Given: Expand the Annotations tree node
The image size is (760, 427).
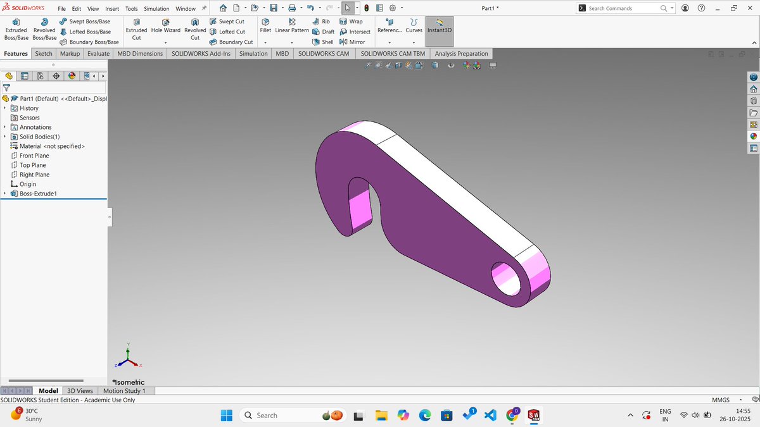Looking at the screenshot, I should [5, 127].
